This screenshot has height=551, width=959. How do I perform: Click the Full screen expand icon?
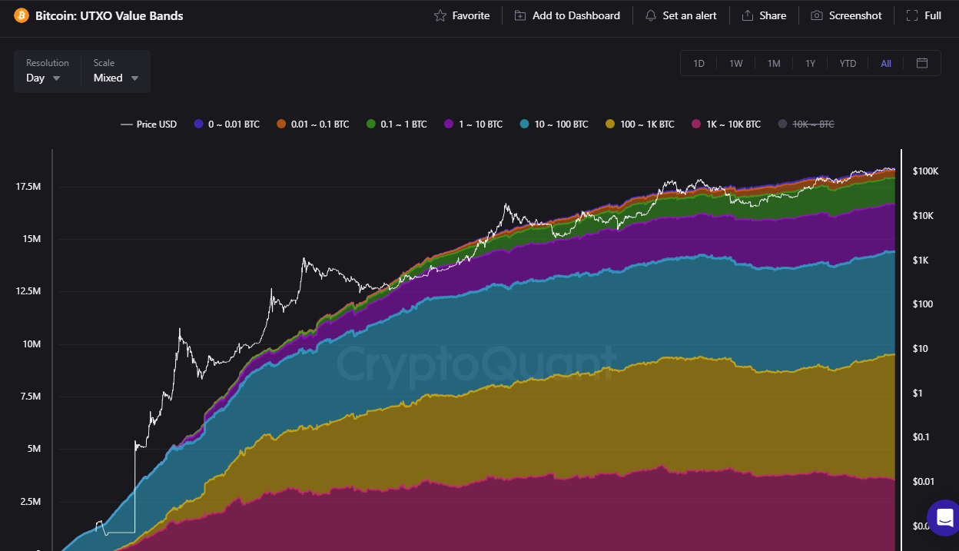[x=912, y=15]
